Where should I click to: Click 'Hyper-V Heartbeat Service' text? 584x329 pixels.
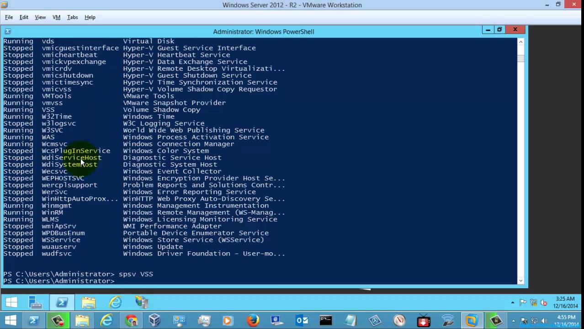coord(176,55)
